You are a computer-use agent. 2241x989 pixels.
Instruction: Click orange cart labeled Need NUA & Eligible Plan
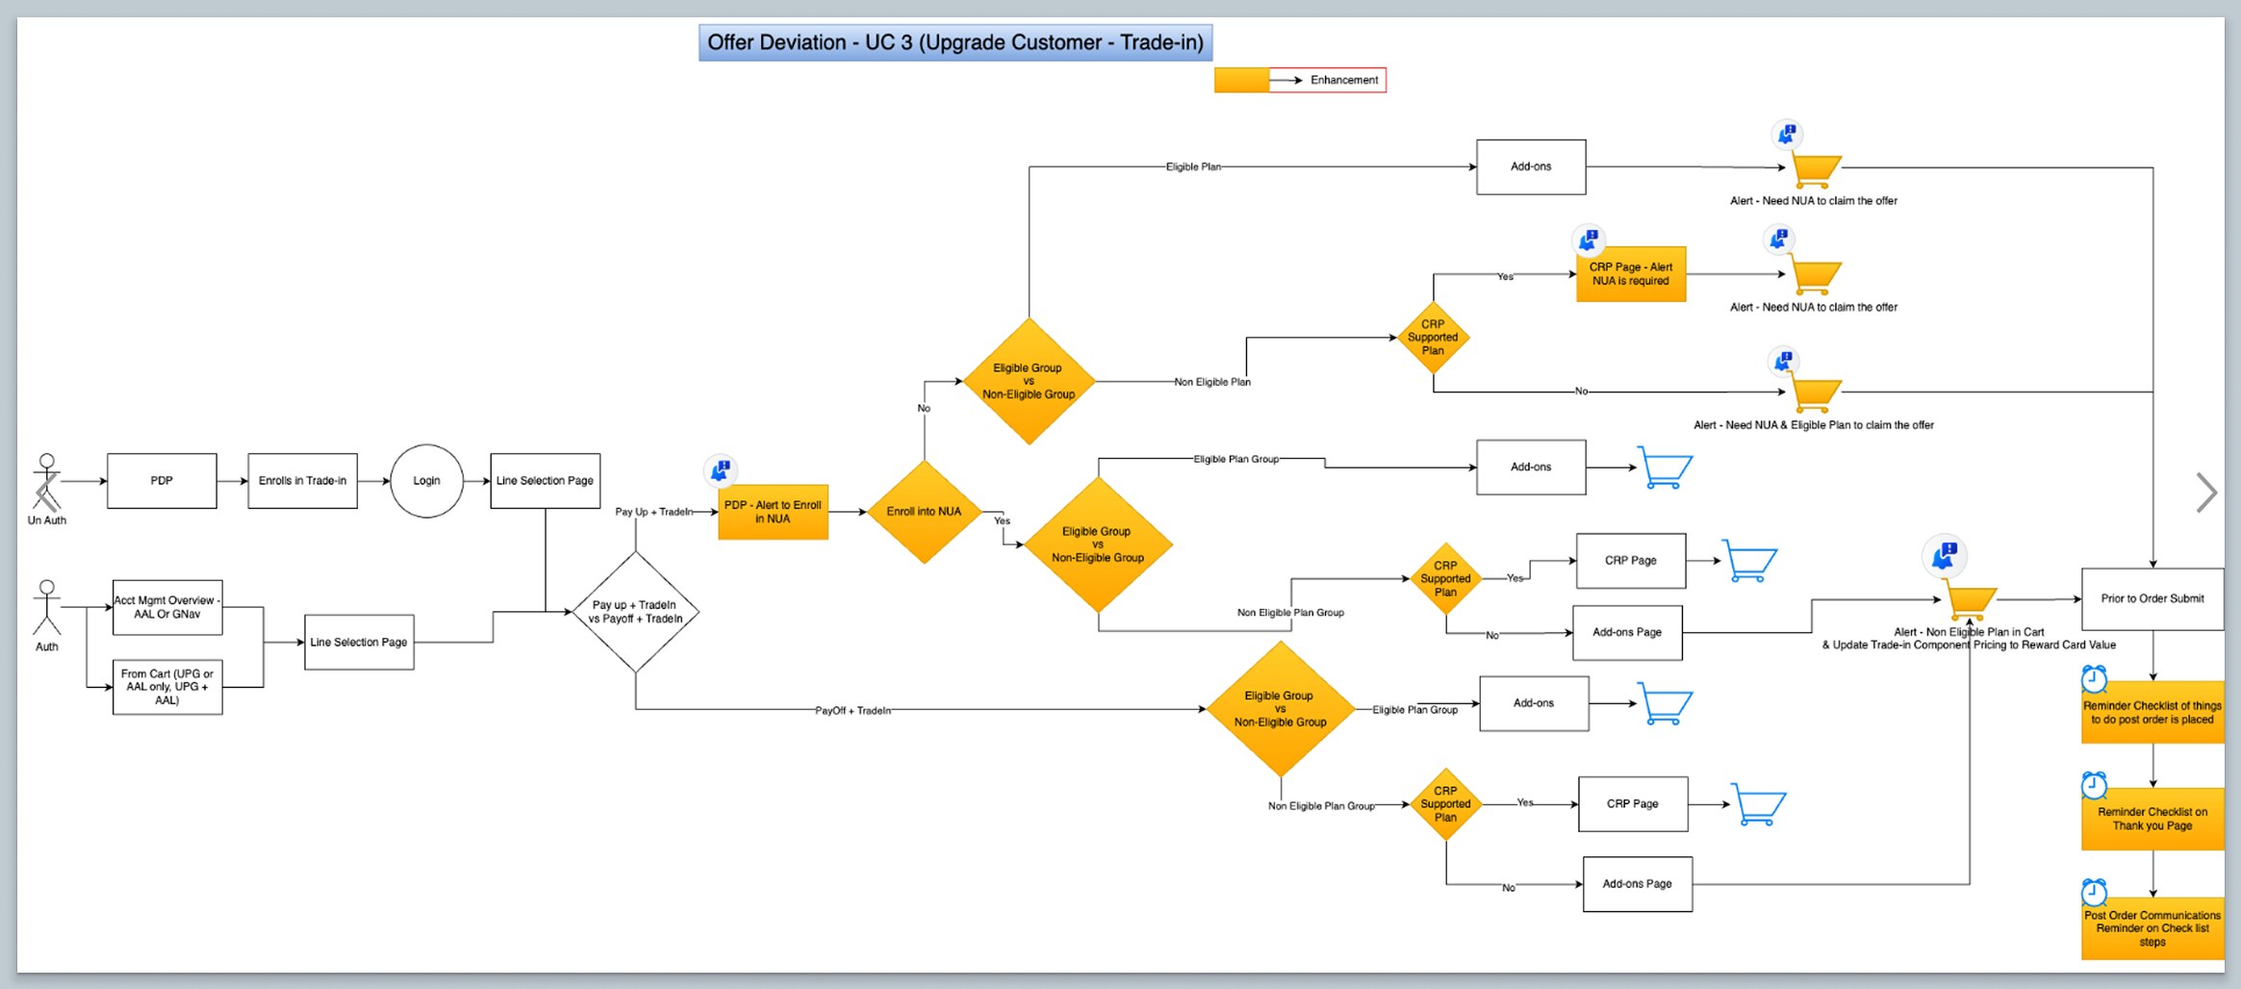(1814, 394)
